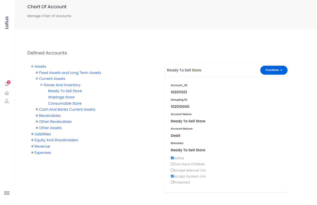Go to home via house icon
The height and width of the screenshot is (205, 317).
(x=7, y=93)
